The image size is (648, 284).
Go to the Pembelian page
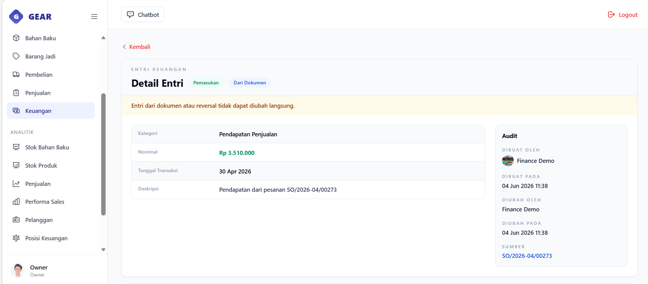[51, 75]
